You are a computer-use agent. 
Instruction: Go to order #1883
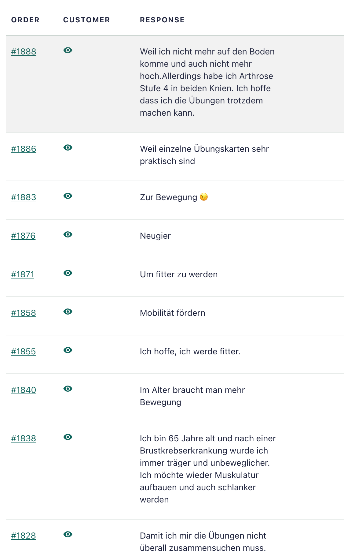24,197
